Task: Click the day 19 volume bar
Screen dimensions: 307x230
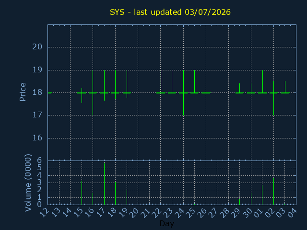Action: (127, 197)
